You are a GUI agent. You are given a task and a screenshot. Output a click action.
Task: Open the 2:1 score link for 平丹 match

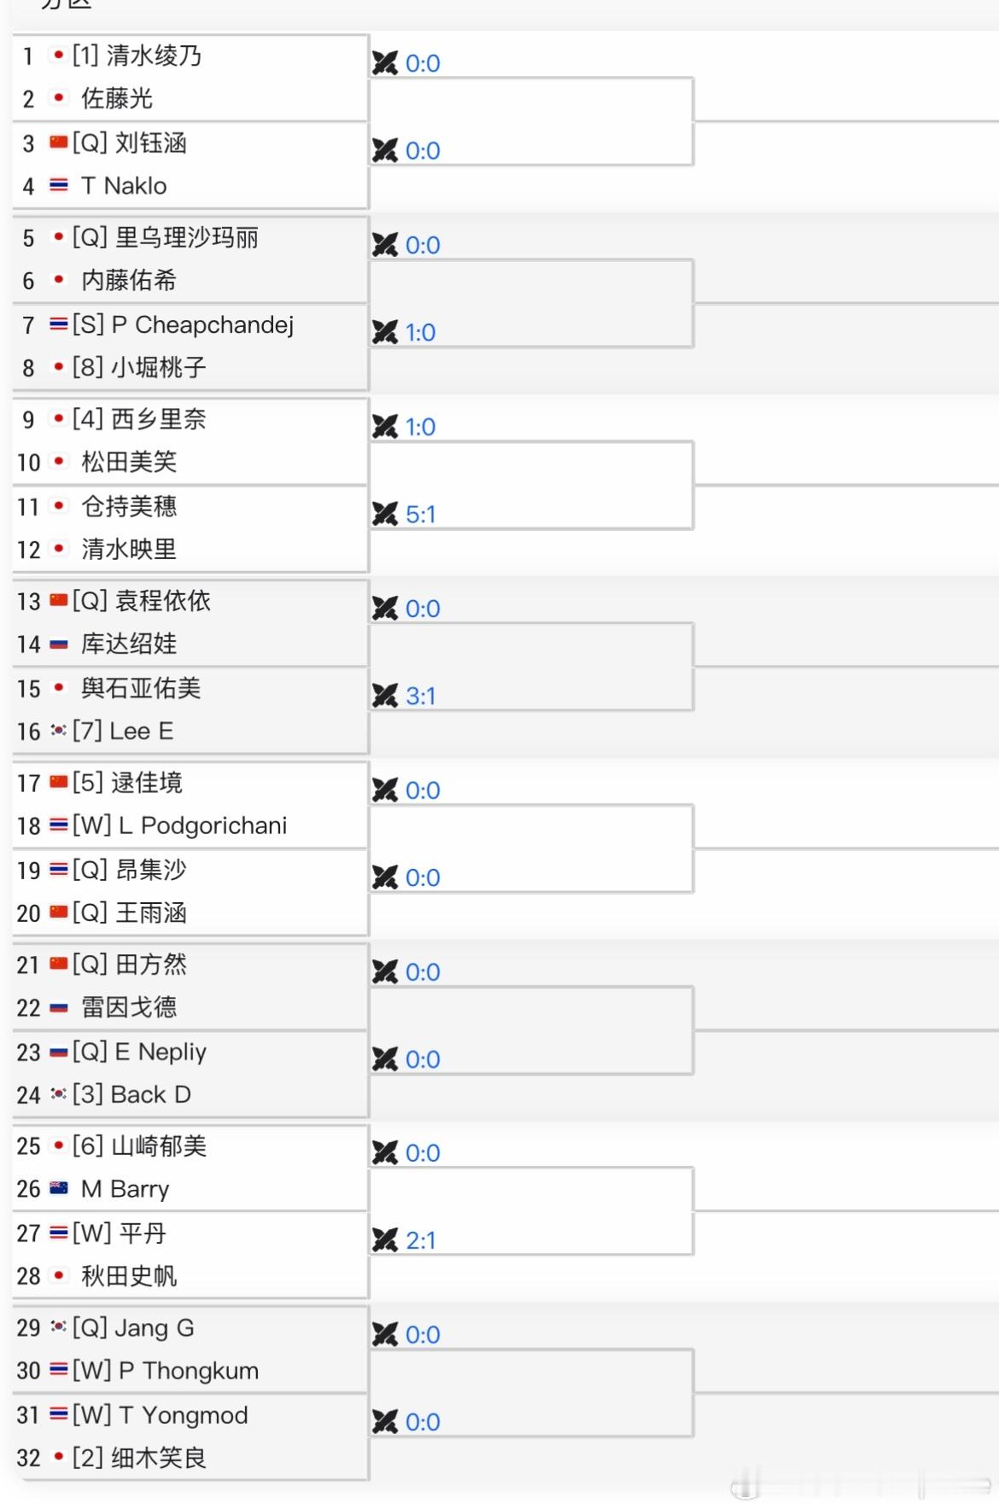421,1239
